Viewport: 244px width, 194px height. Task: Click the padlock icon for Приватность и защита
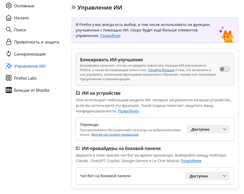click(x=9, y=42)
